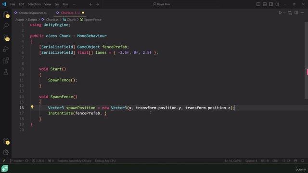Click the Ln 16, Col status item

coord(233,161)
